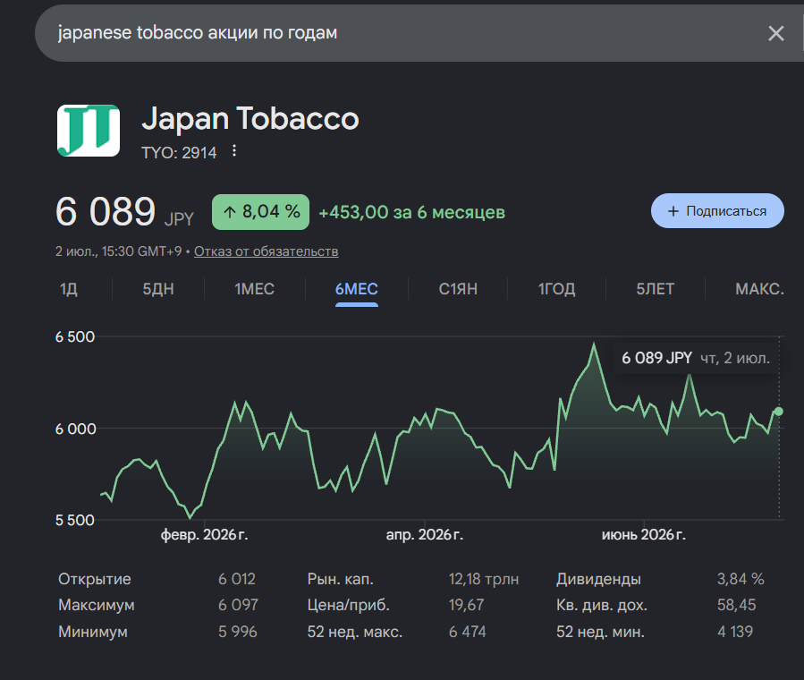Screen dimensions: 804x680
Task: Switch chart to 5ЛЕТ range
Action: coord(655,289)
